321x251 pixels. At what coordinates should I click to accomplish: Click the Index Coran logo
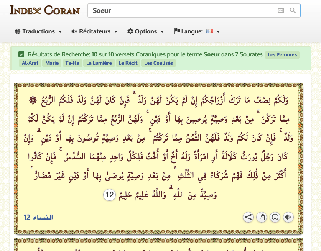pos(45,10)
